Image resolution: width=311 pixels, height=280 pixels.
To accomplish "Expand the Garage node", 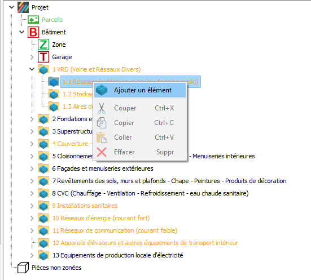I will (32, 57).
